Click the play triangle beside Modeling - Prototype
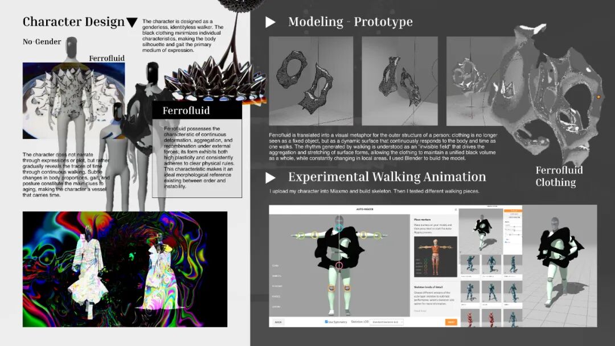The image size is (615, 346). pyautogui.click(x=270, y=22)
